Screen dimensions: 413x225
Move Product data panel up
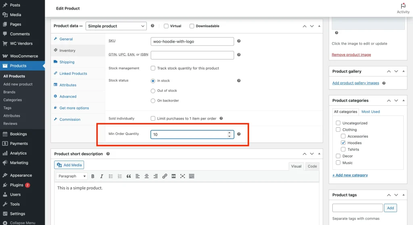click(305, 26)
